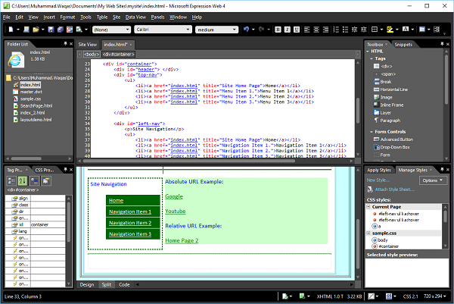Switch to Code view mode
The image size is (454, 304).
pos(124,284)
